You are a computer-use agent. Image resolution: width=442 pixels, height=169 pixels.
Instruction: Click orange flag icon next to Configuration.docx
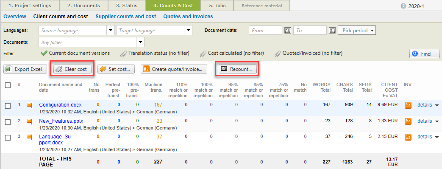pyautogui.click(x=30, y=105)
